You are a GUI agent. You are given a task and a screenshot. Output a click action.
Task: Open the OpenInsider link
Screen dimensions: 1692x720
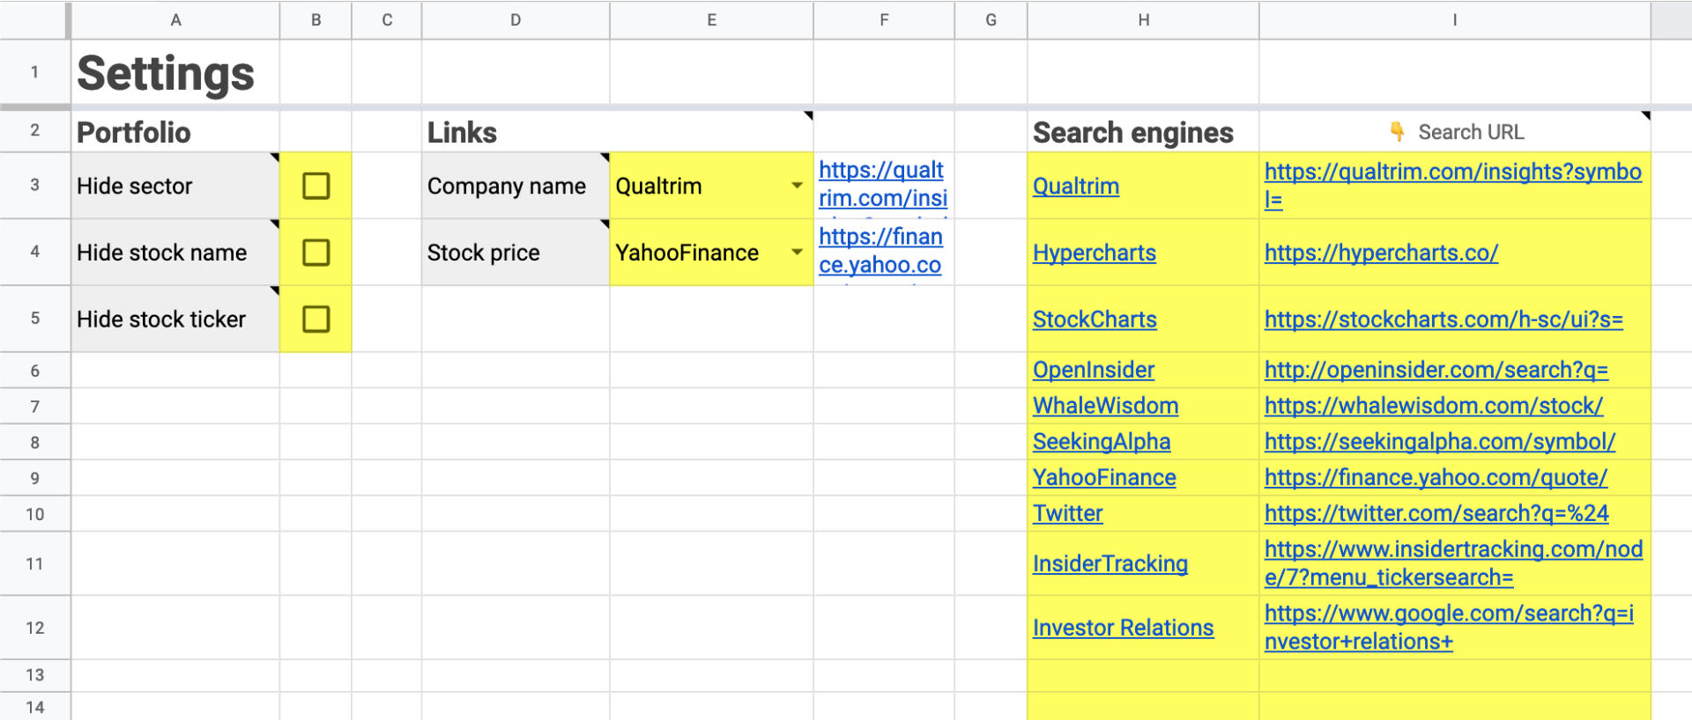click(x=1094, y=370)
